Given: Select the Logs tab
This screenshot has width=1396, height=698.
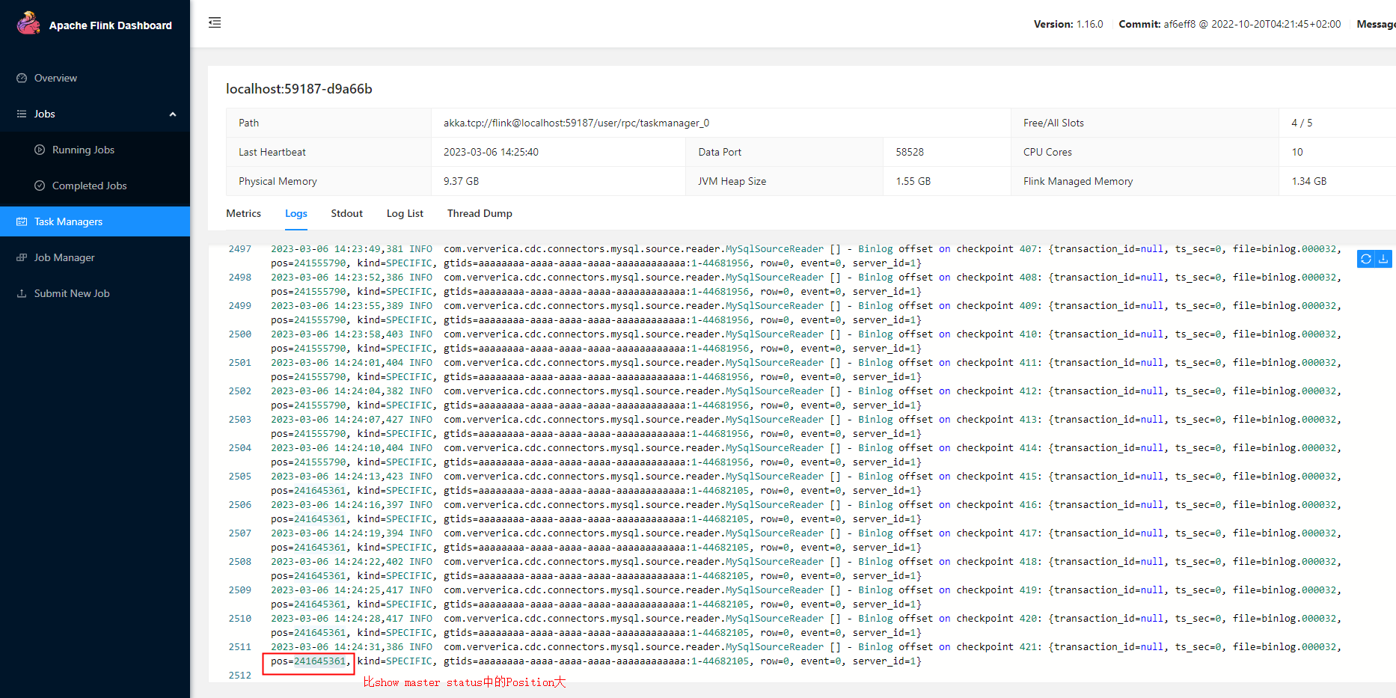Looking at the screenshot, I should click(x=296, y=213).
